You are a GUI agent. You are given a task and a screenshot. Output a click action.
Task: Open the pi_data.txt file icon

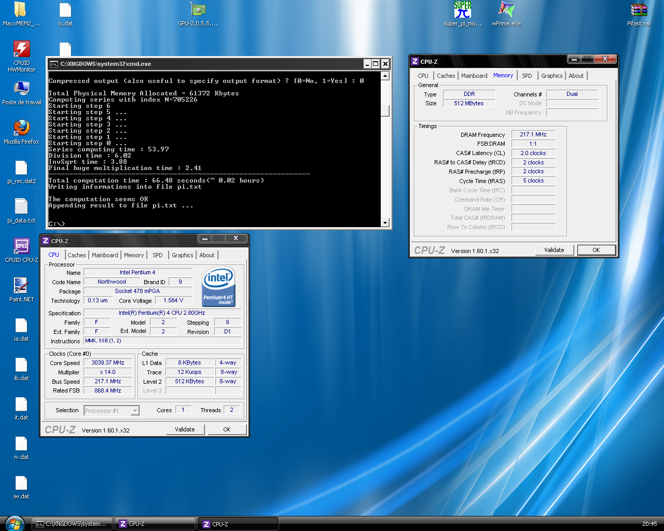tap(21, 206)
